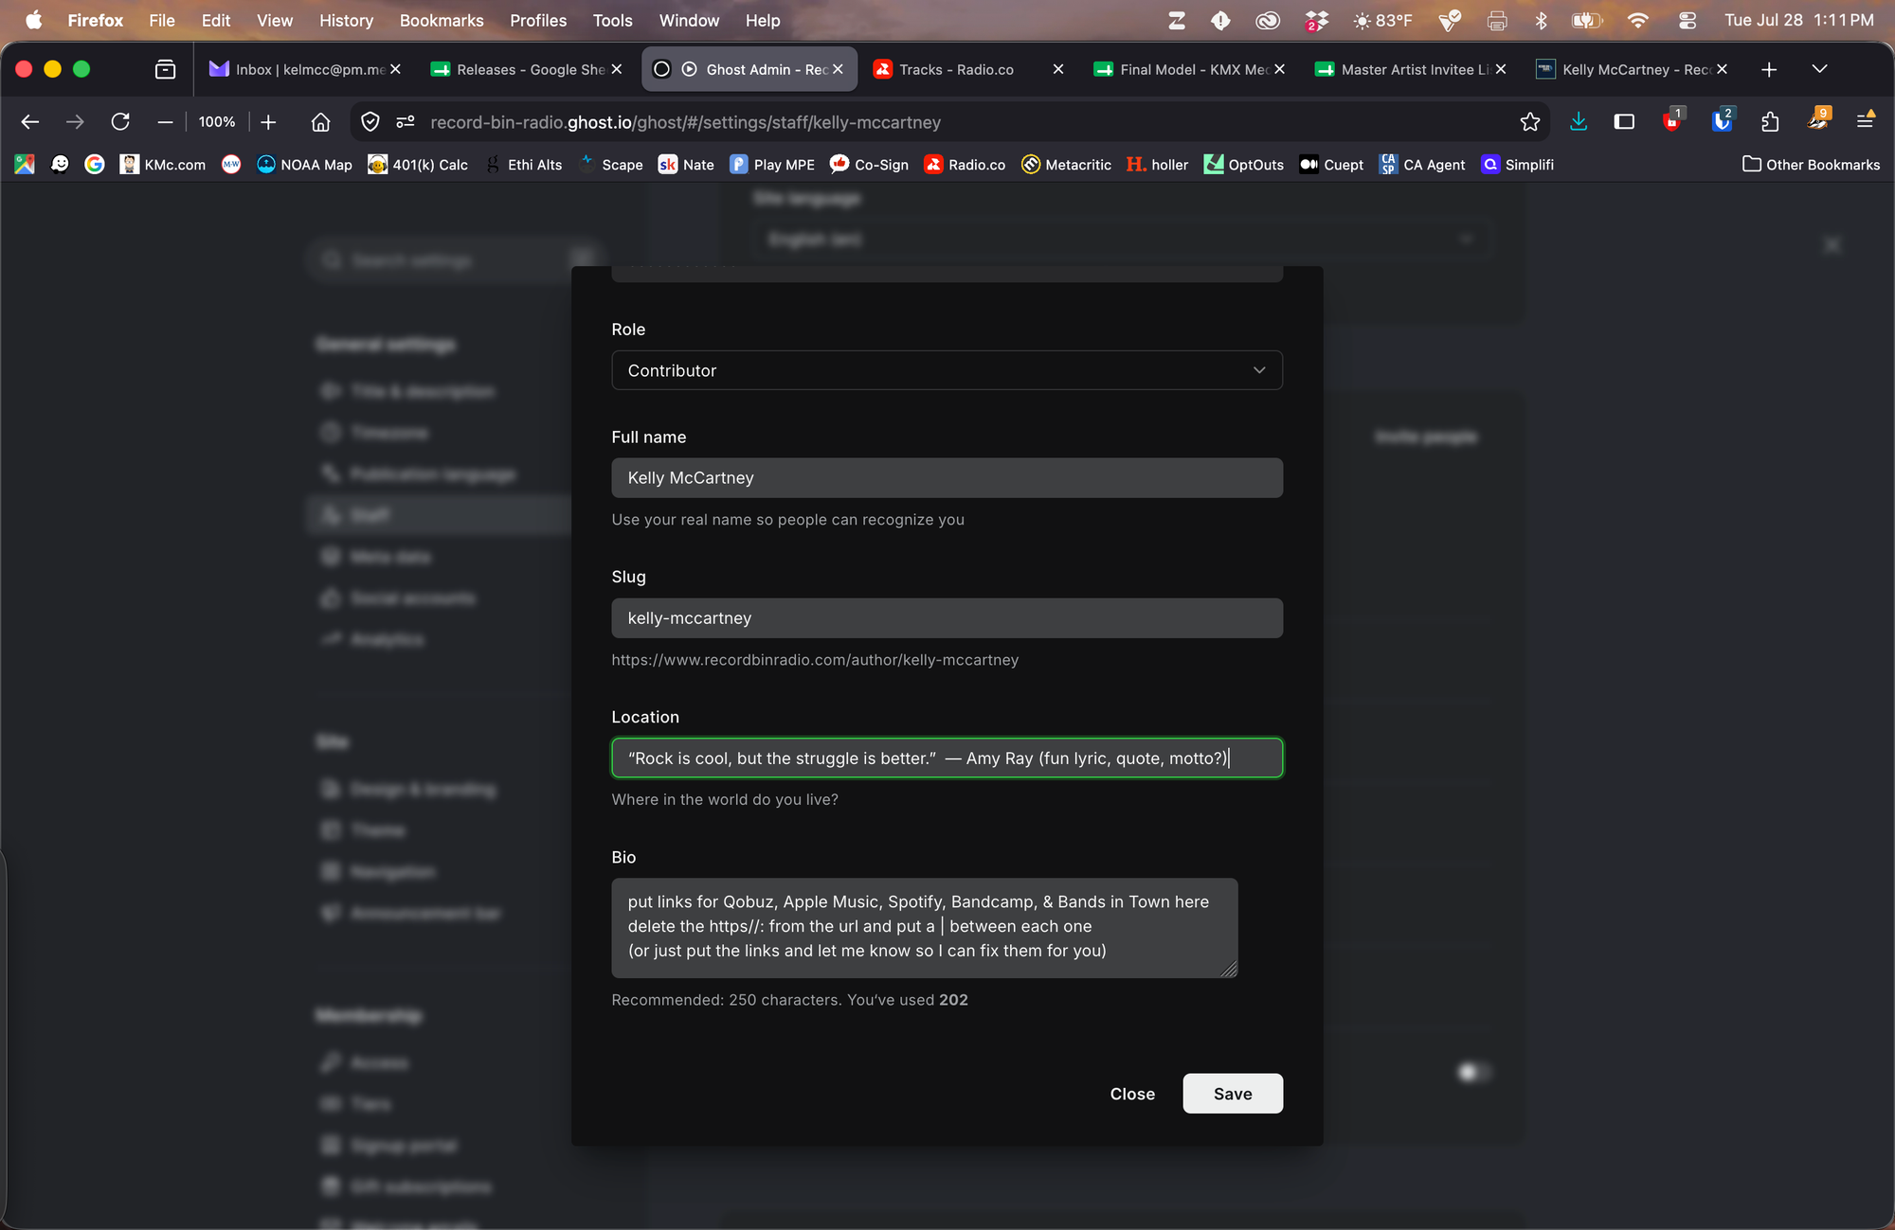Viewport: 1895px width, 1230px height.
Task: Open the Co-Sign bookmark
Action: click(x=869, y=165)
